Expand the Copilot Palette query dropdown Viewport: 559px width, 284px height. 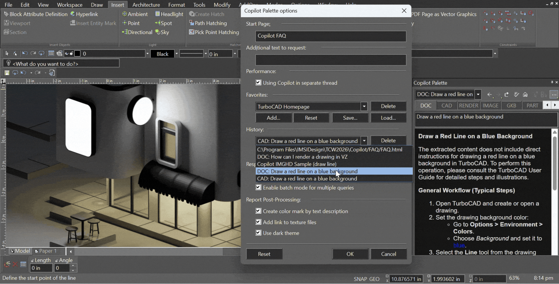pyautogui.click(x=478, y=94)
